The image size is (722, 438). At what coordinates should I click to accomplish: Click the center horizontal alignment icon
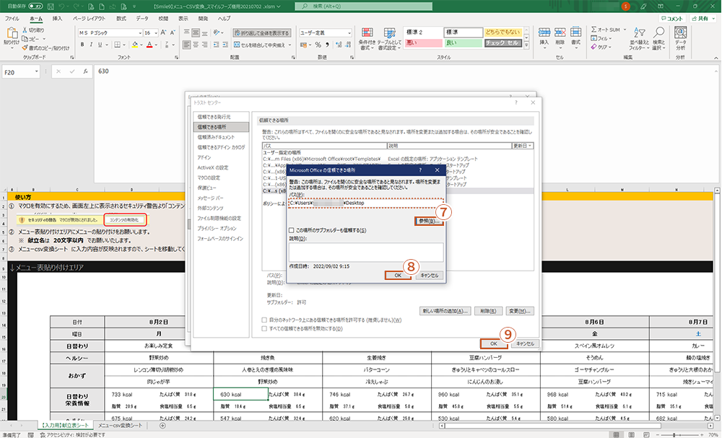[196, 45]
